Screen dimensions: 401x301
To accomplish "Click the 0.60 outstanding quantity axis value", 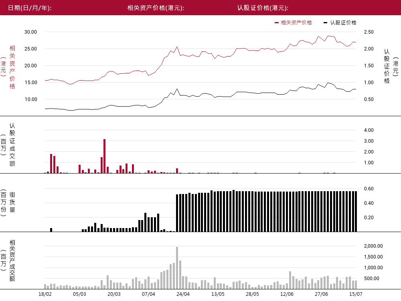I will (x=369, y=188).
